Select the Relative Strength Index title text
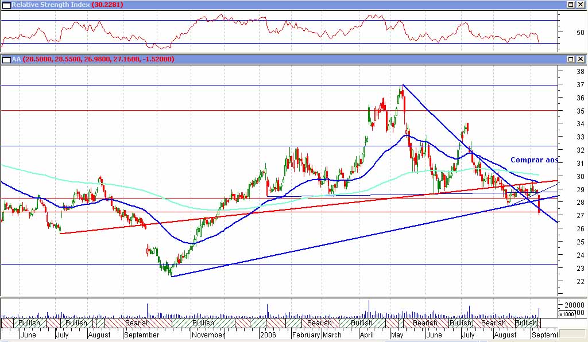Image resolution: width=588 pixels, height=342 pixels. coord(67,5)
